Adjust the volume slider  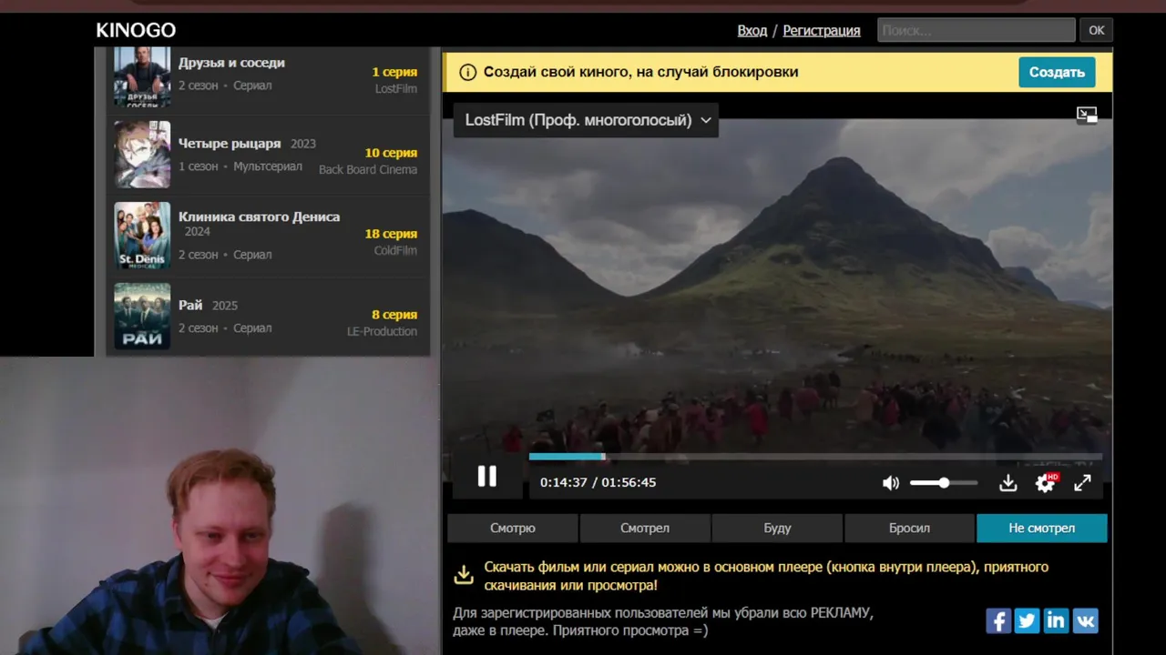click(x=944, y=483)
